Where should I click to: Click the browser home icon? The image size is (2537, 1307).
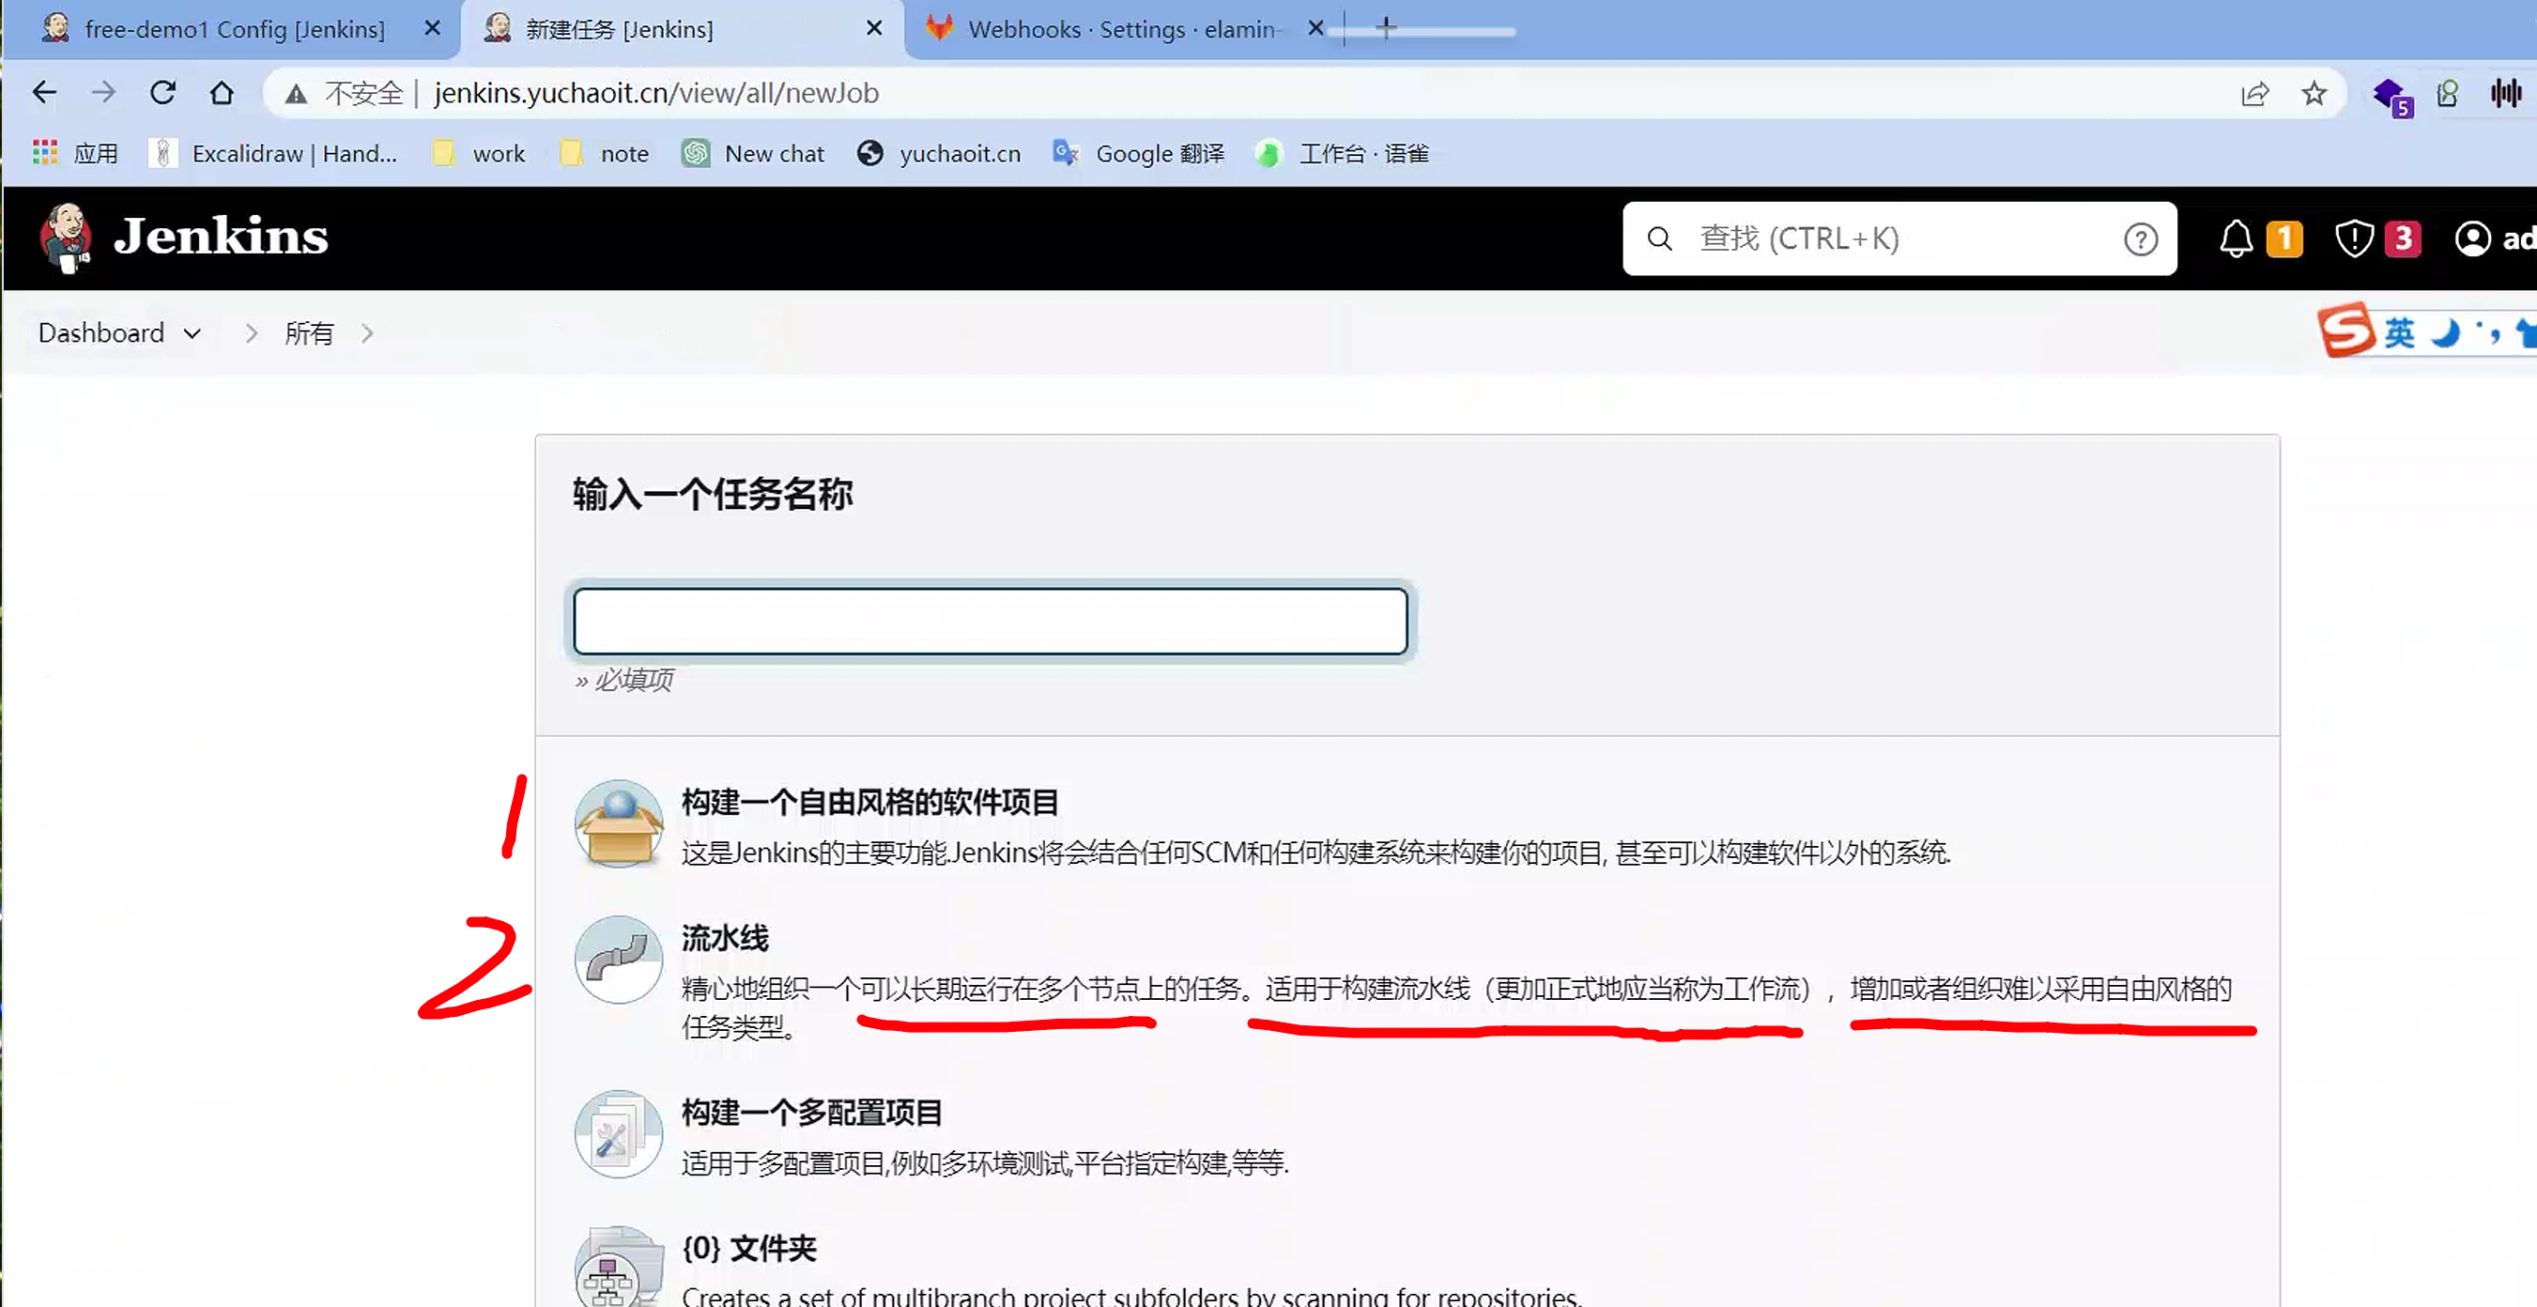click(x=222, y=94)
